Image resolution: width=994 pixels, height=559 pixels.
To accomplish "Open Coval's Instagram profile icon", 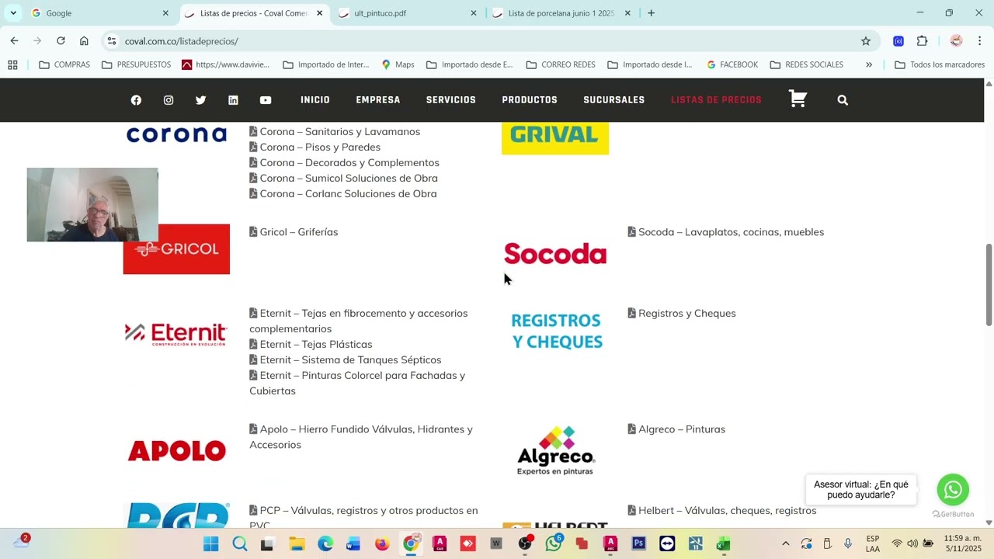I will [x=169, y=100].
